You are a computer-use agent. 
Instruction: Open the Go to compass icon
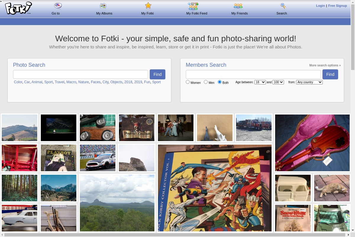(58, 6)
